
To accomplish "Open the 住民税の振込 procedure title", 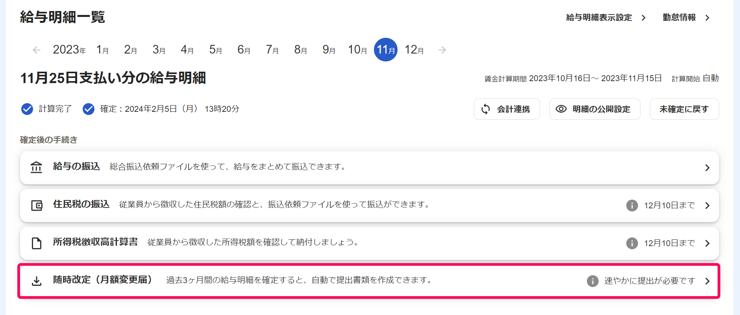I will [x=81, y=204].
